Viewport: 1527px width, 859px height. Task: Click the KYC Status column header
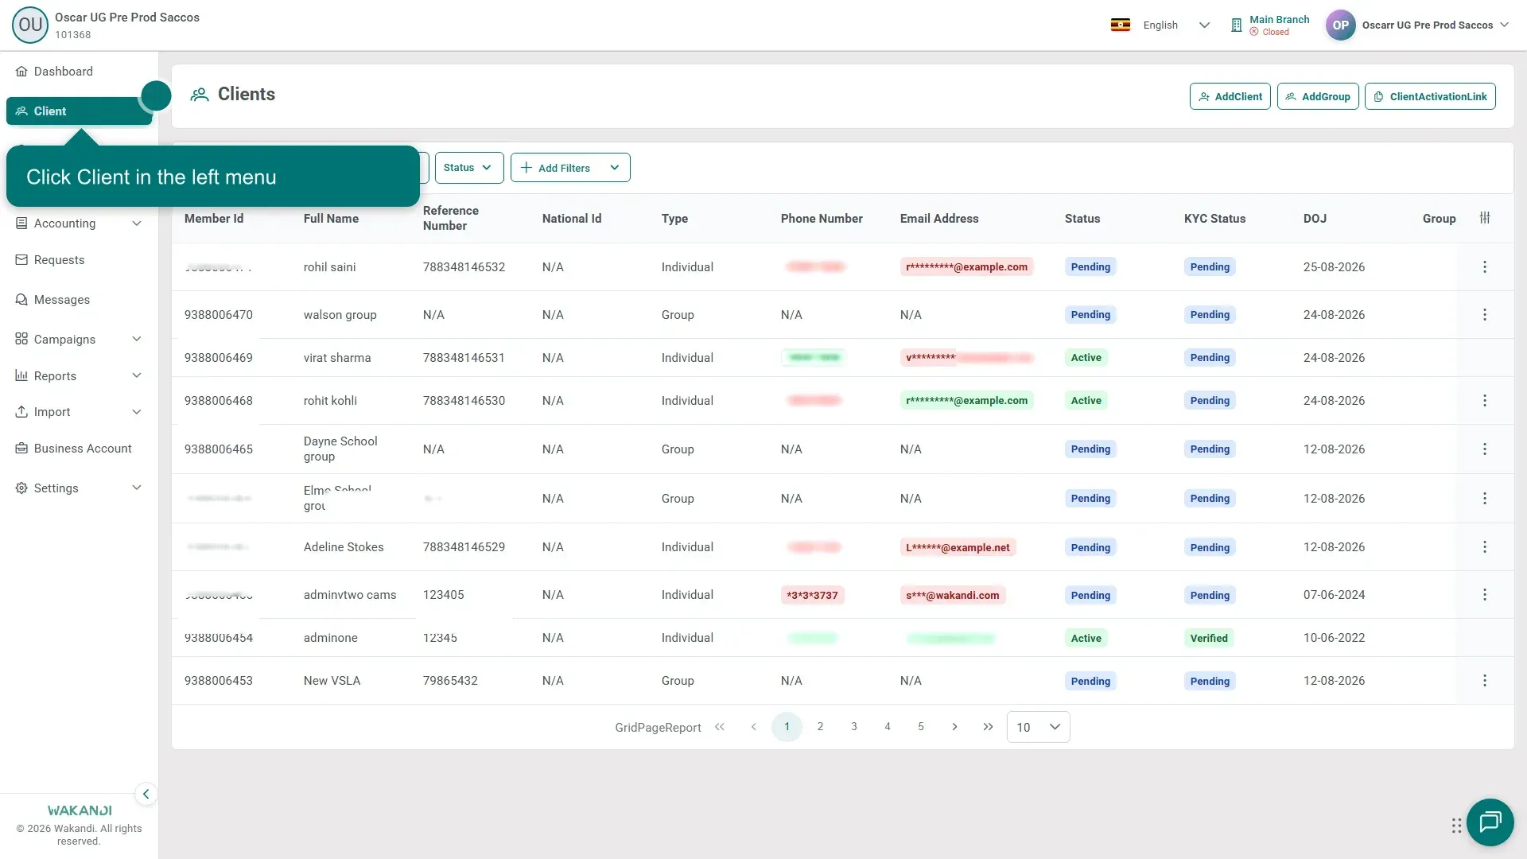[x=1214, y=219]
